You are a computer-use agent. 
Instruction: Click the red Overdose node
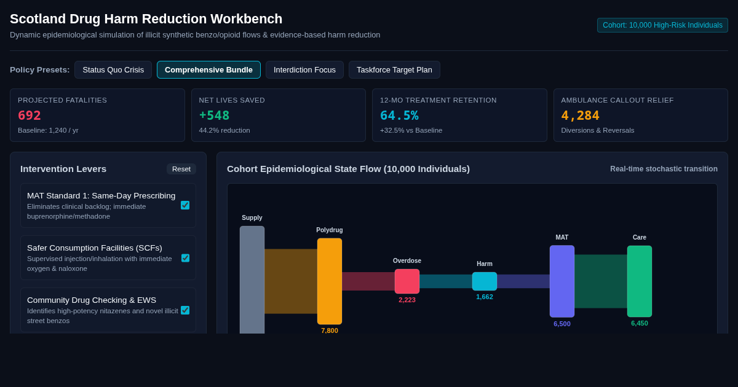[407, 281]
